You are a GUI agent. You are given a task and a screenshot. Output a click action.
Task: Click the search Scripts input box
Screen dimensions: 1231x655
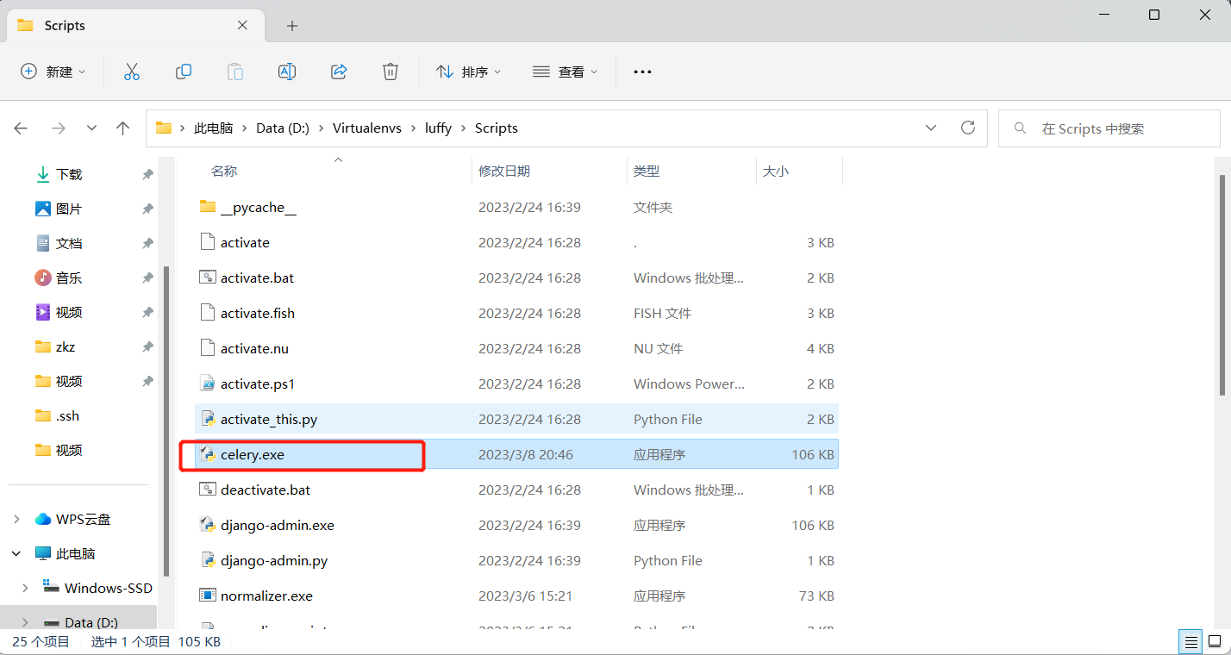point(1109,128)
